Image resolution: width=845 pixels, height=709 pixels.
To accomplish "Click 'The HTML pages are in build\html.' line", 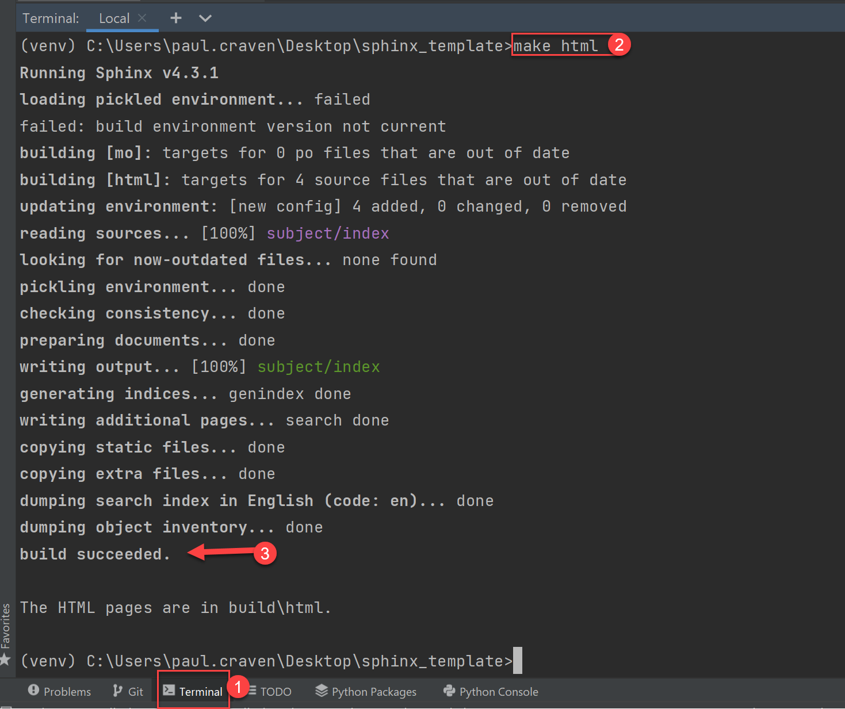I will 175,608.
